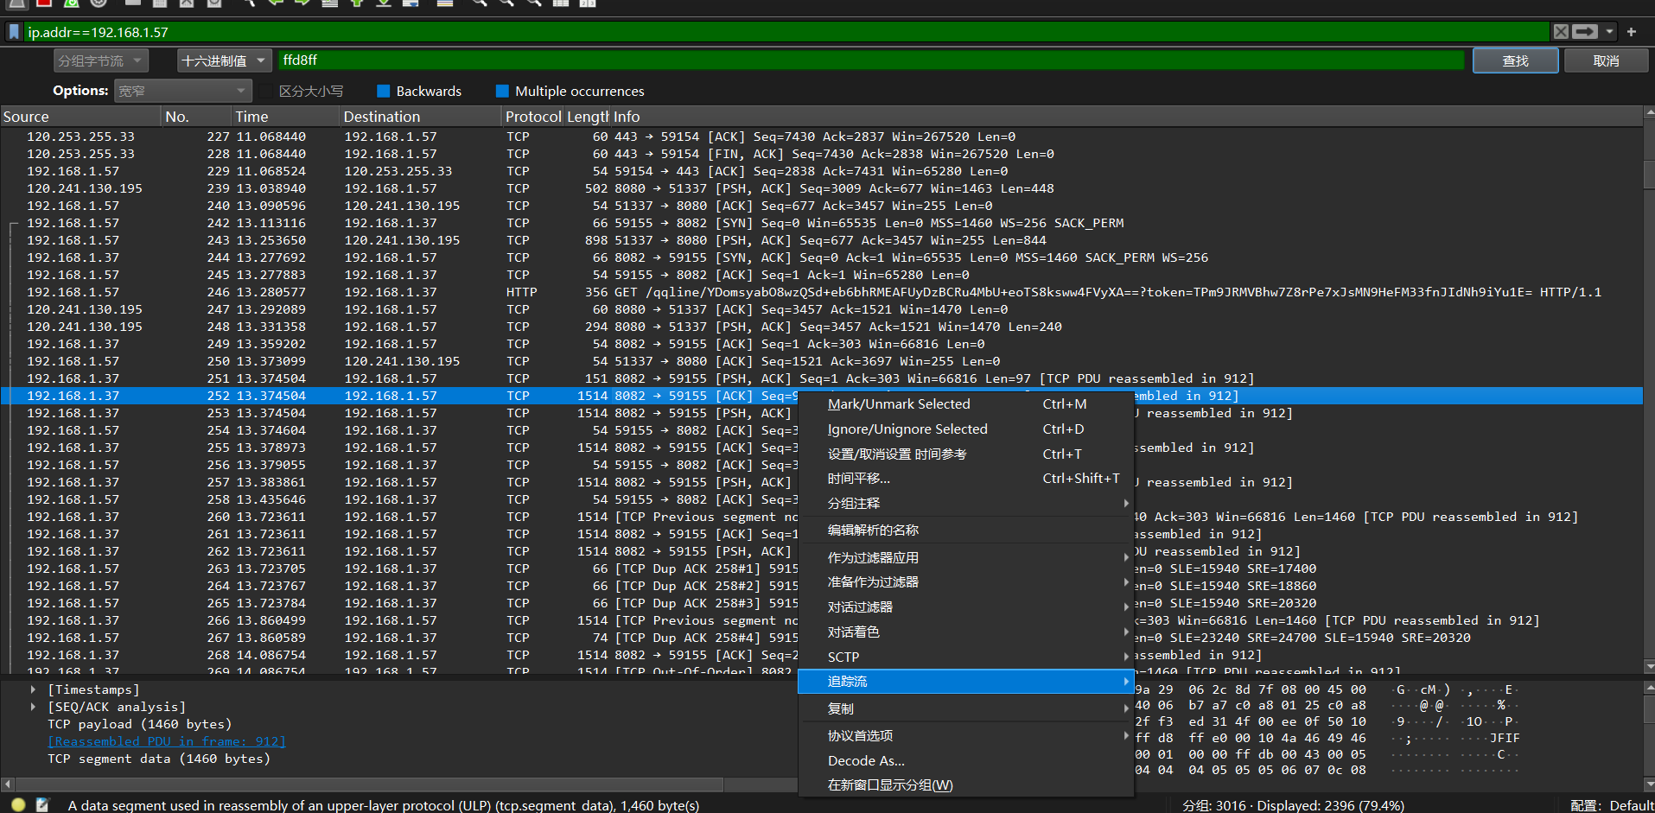Image resolution: width=1655 pixels, height=813 pixels.
Task: Open recent display filters dropdown arrow
Action: click(1609, 32)
